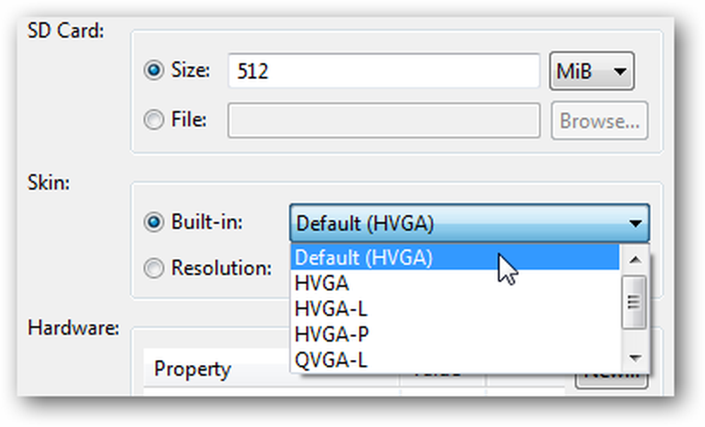This screenshot has height=427, width=705.
Task: Collapse the Default (HVGA) skin combo box
Action: click(470, 223)
